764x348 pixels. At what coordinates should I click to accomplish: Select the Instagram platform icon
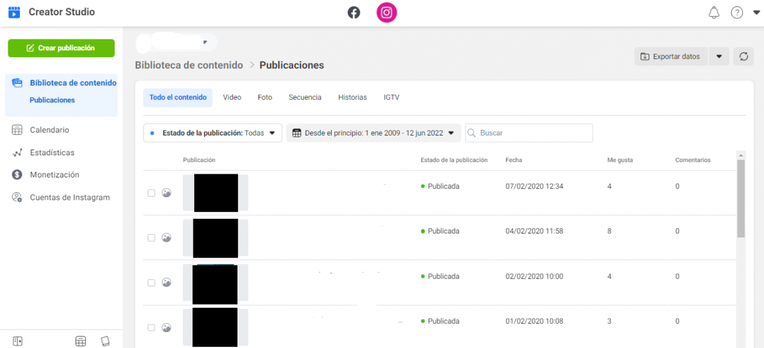(x=386, y=13)
